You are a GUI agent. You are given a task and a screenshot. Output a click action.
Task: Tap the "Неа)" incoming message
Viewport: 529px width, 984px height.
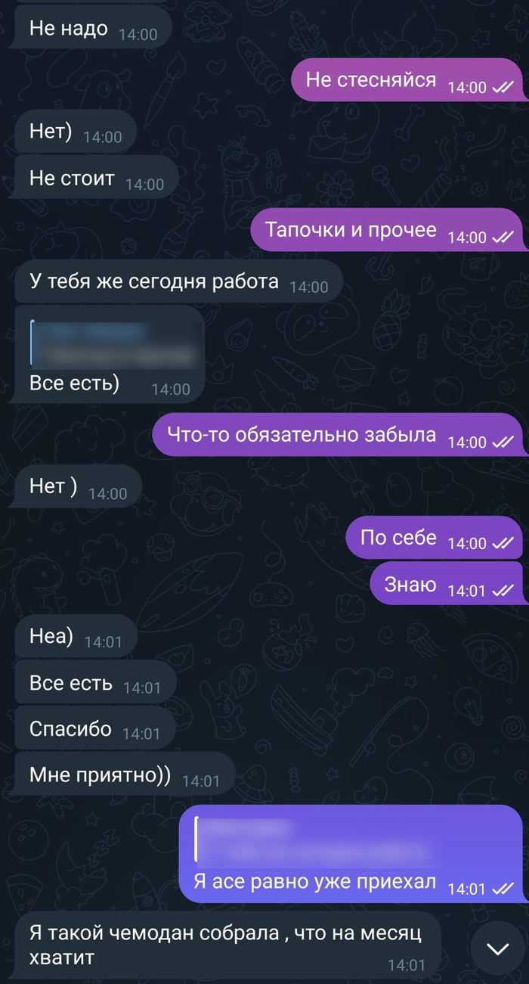coord(76,638)
